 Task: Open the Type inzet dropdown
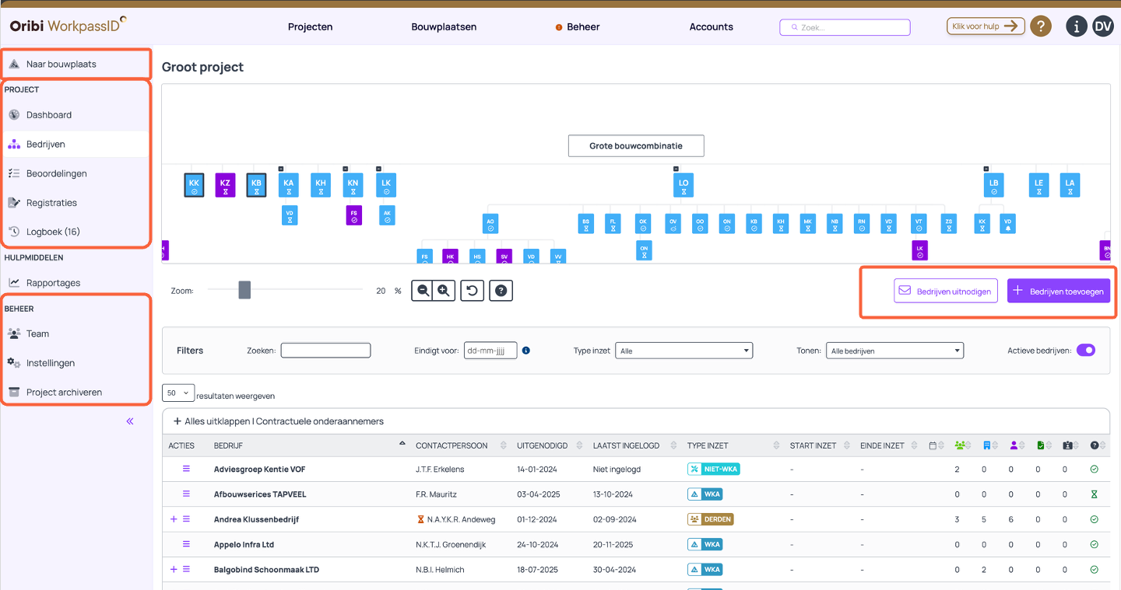(683, 351)
